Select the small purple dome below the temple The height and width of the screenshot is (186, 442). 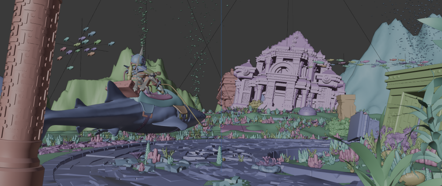tap(307, 111)
